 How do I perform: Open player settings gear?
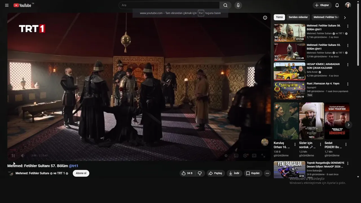coord(245,156)
